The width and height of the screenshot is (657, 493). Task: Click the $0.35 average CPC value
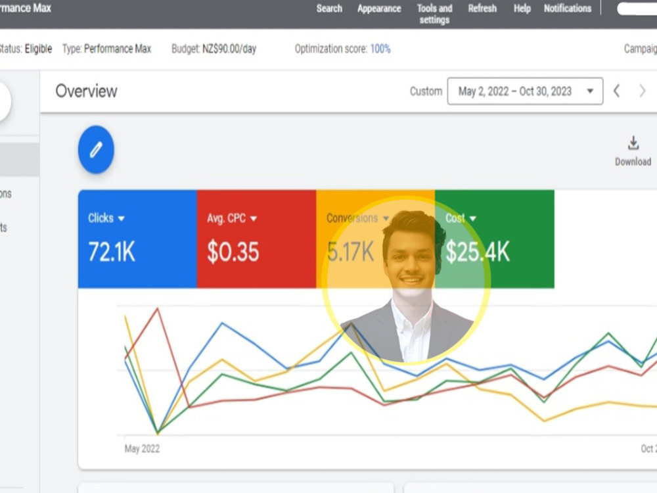pyautogui.click(x=233, y=252)
